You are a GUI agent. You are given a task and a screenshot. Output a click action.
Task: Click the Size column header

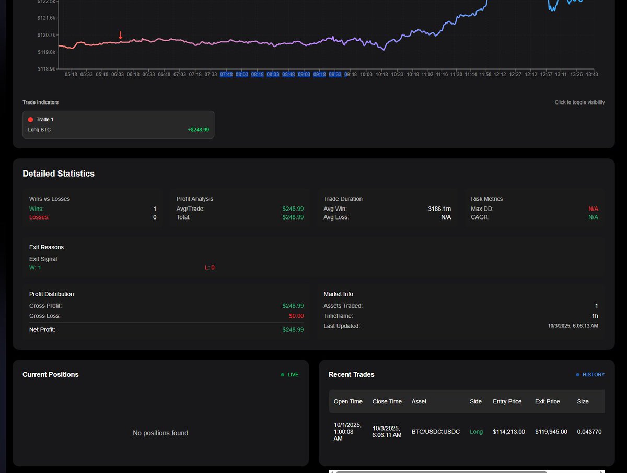[583, 401]
